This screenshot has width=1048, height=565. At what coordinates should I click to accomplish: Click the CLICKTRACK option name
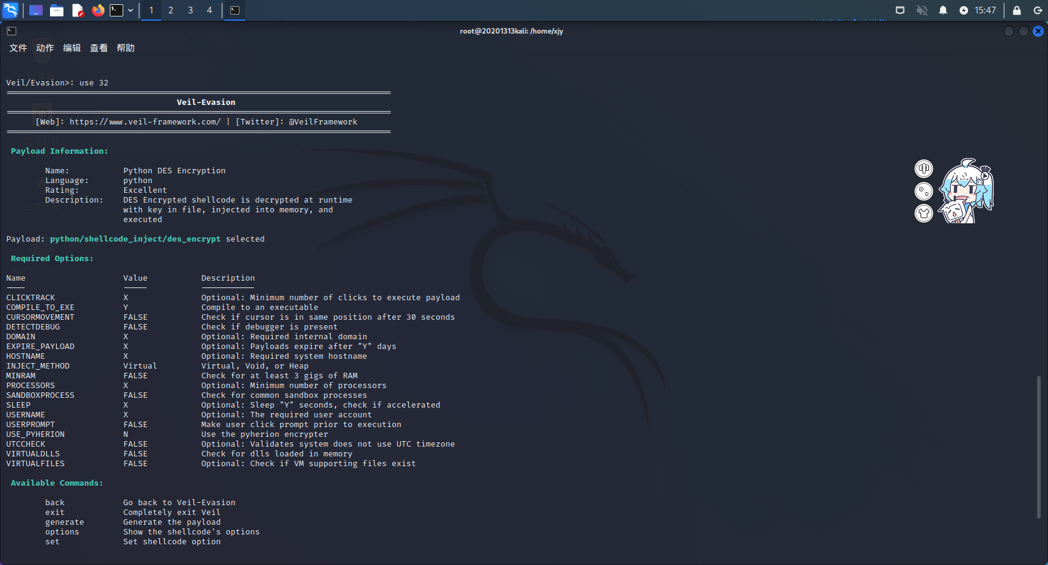31,298
